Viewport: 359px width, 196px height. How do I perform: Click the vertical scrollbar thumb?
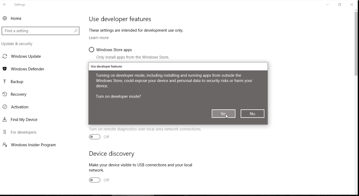coord(356,43)
